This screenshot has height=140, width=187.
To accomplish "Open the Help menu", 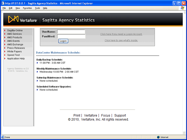I will coord(45,8).
